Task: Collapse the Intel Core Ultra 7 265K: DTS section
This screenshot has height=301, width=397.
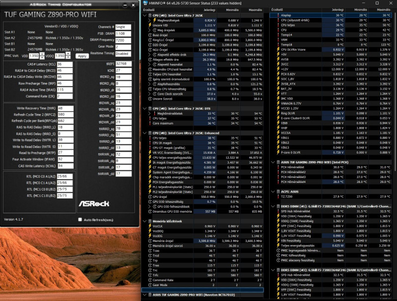Action: (145, 109)
